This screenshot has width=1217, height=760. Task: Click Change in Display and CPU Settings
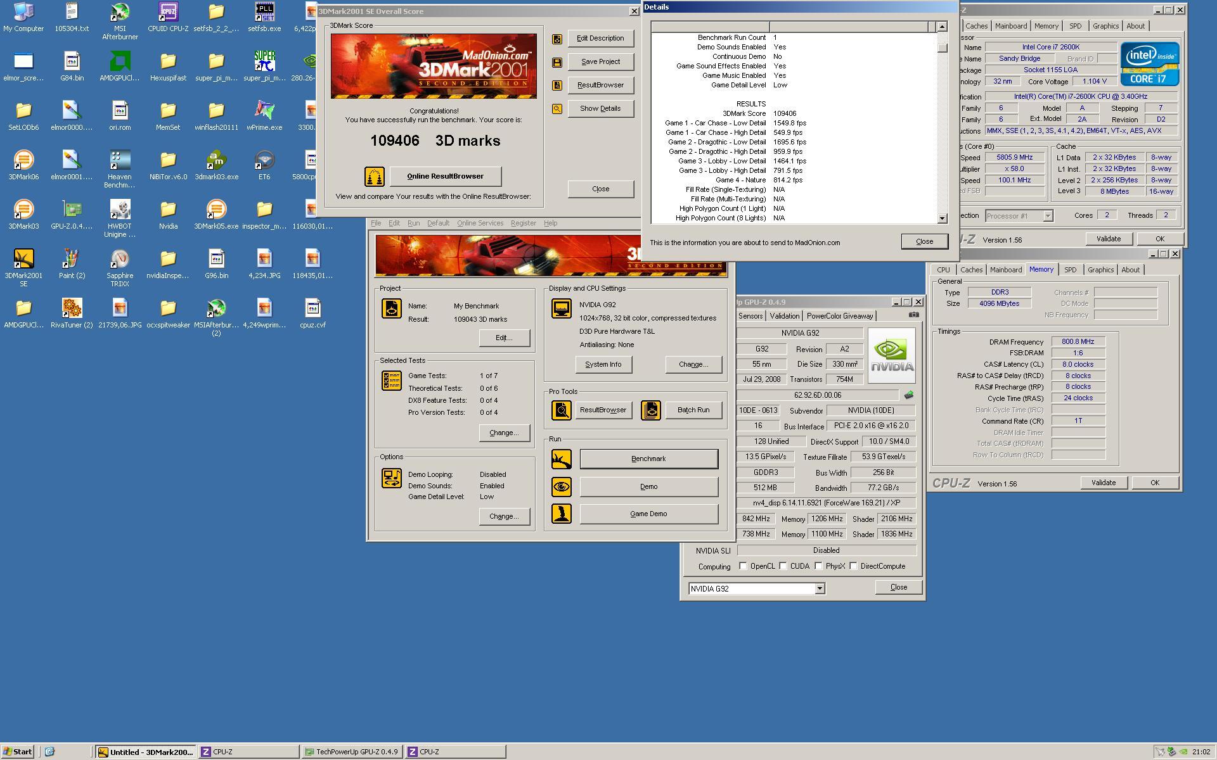click(x=693, y=365)
